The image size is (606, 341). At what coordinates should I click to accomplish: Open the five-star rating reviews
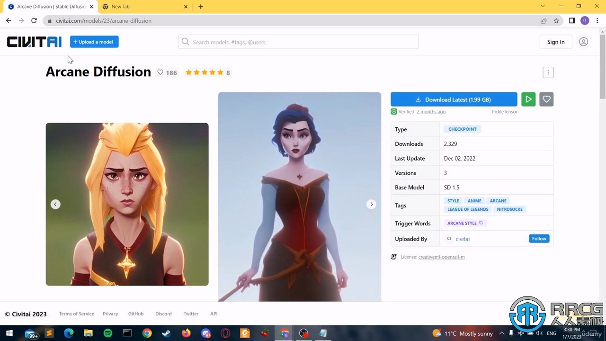[207, 72]
